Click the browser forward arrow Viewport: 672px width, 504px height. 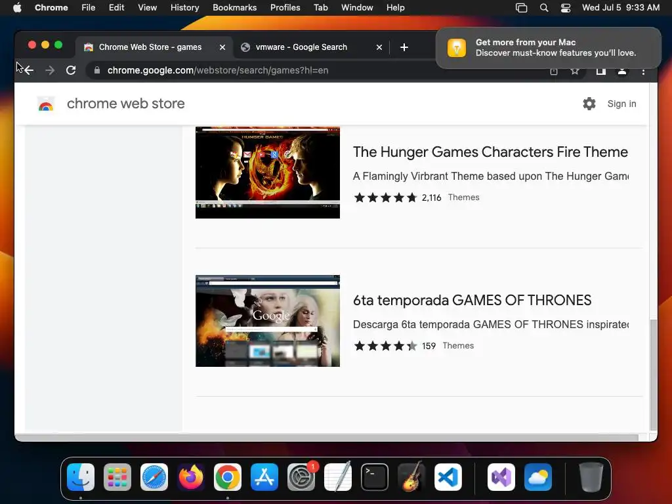click(50, 70)
